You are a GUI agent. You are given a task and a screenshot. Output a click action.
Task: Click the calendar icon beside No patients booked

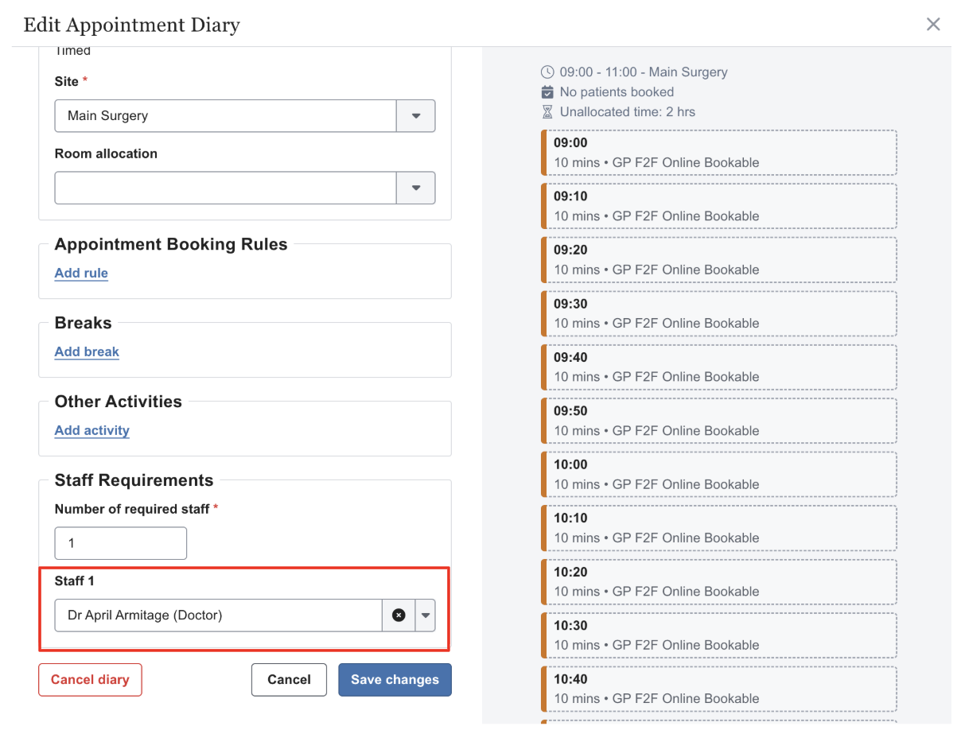pos(547,92)
